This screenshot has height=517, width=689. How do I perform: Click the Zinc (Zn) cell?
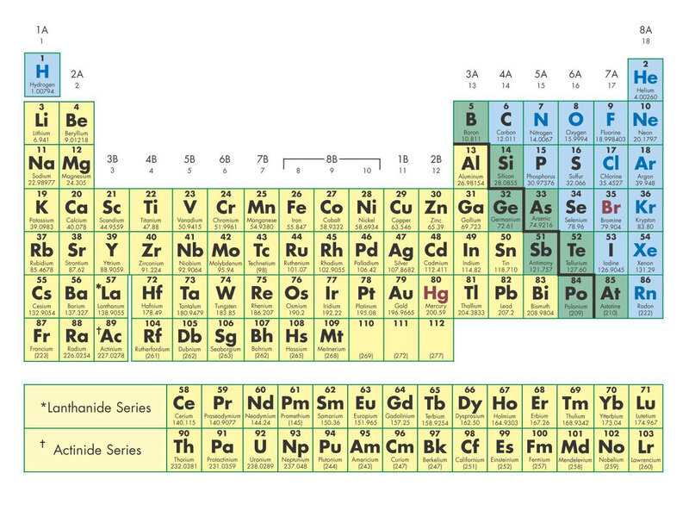[x=436, y=210]
